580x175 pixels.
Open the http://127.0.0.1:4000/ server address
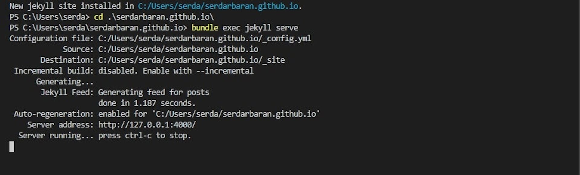[147, 125]
